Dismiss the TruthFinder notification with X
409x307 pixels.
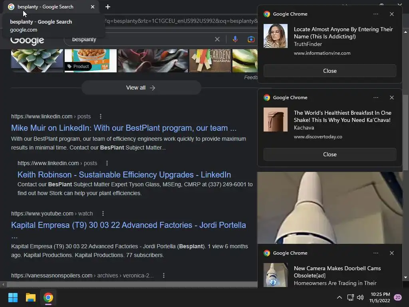[392, 14]
